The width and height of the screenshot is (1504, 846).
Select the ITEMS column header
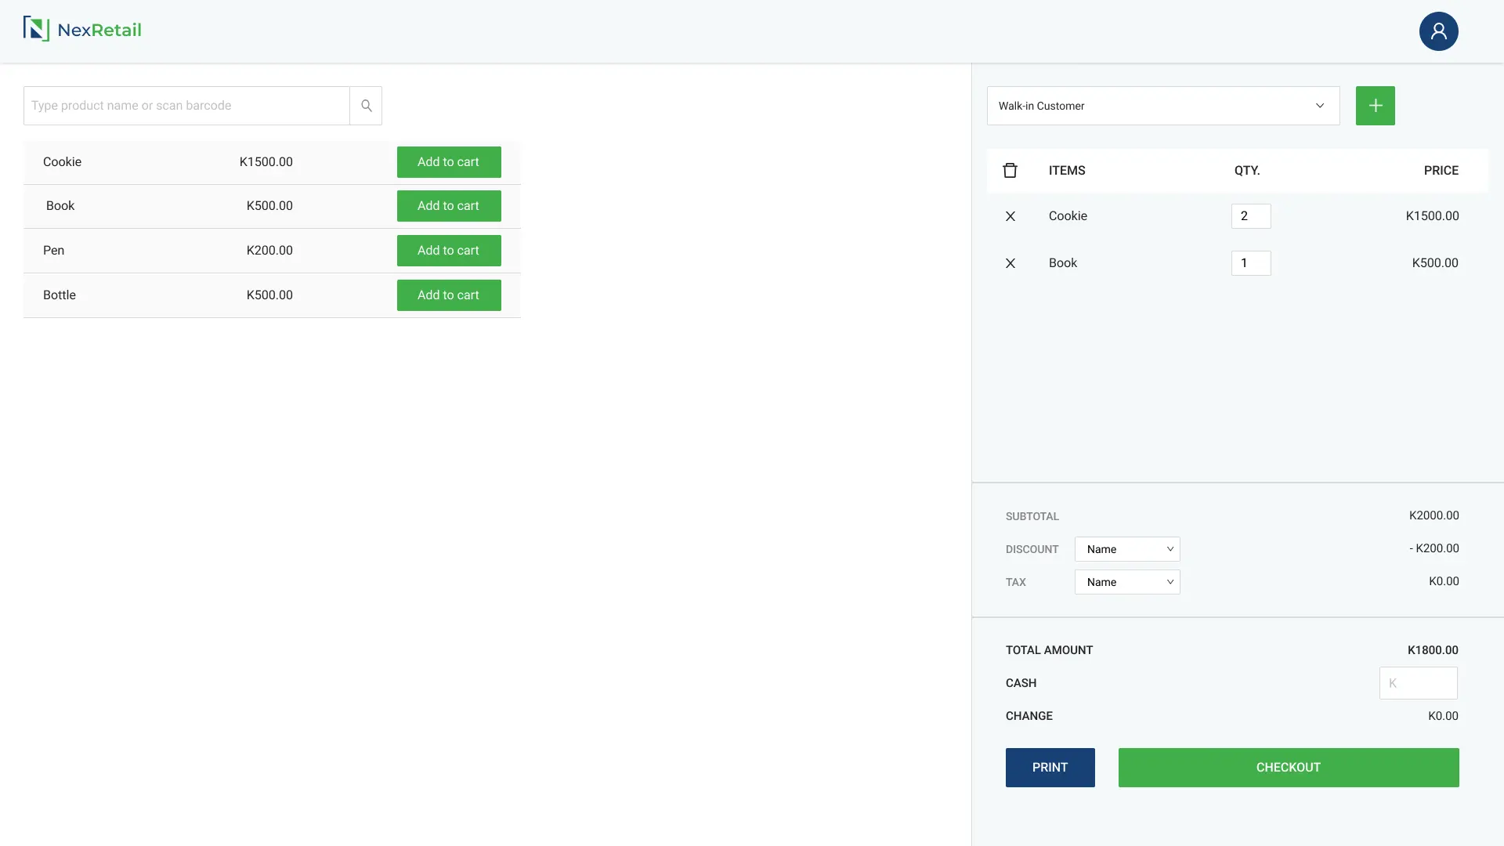(x=1067, y=170)
